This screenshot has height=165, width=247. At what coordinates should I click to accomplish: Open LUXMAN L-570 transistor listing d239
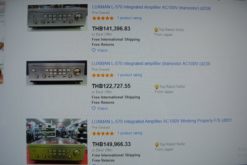coord(151,64)
